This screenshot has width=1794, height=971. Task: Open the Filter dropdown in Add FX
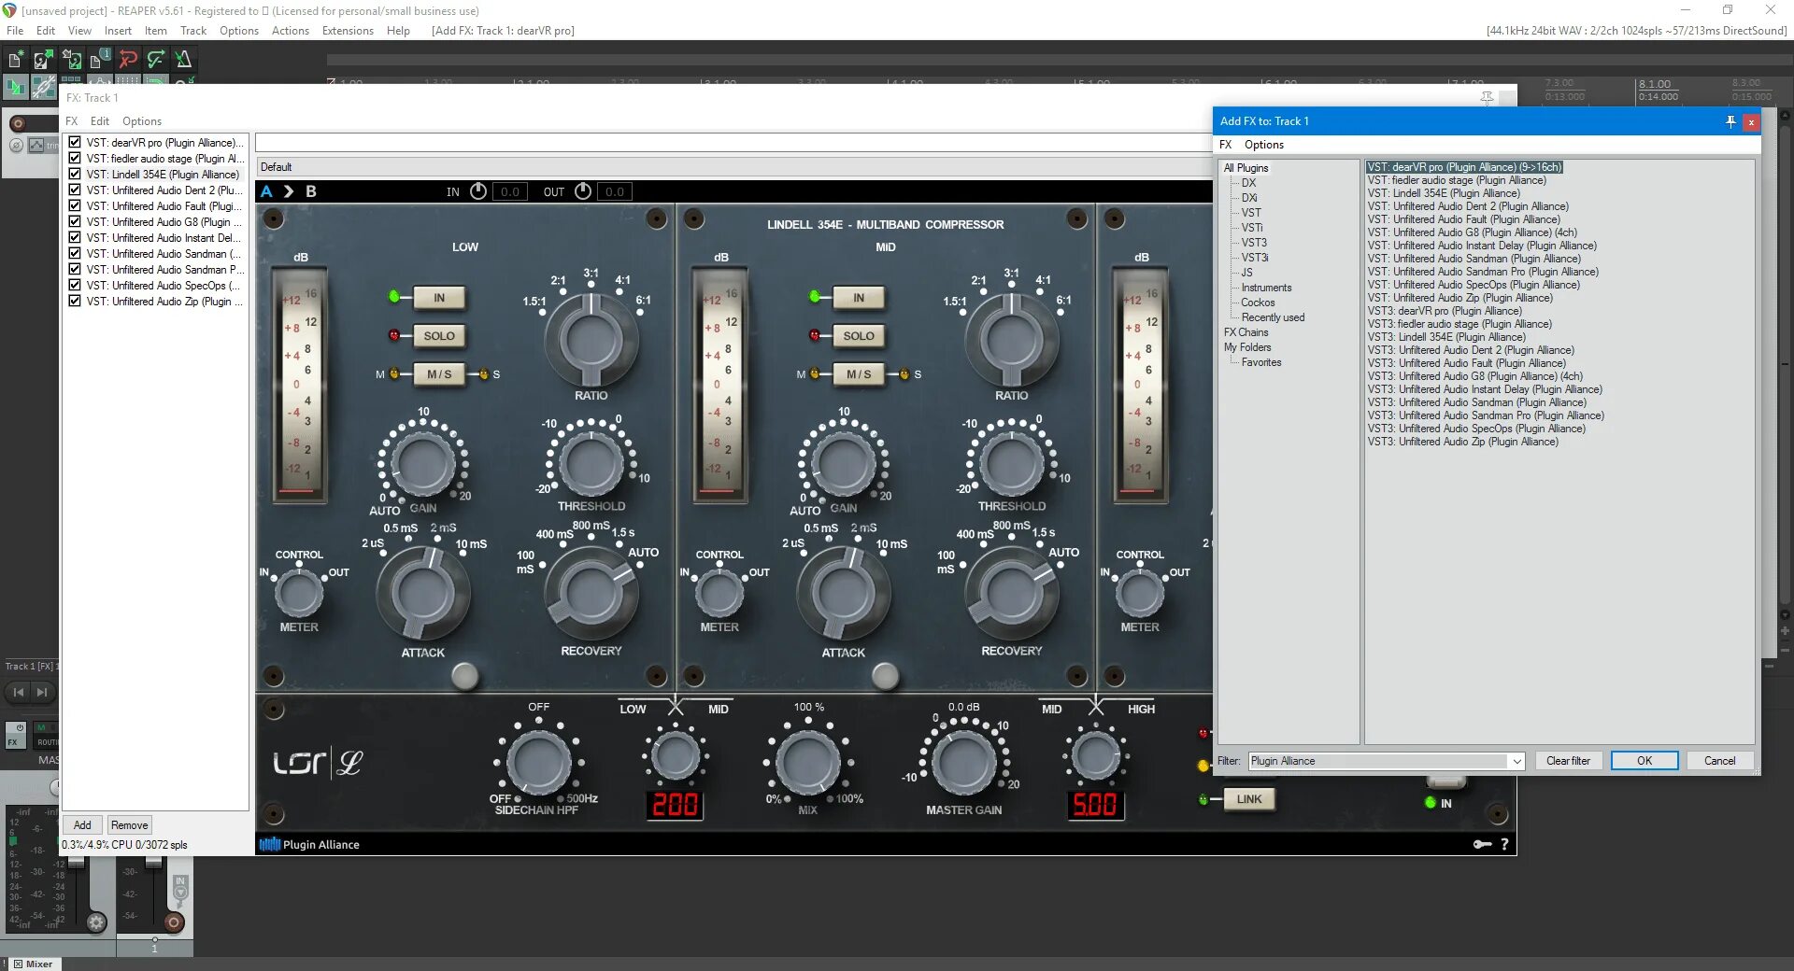(1516, 761)
